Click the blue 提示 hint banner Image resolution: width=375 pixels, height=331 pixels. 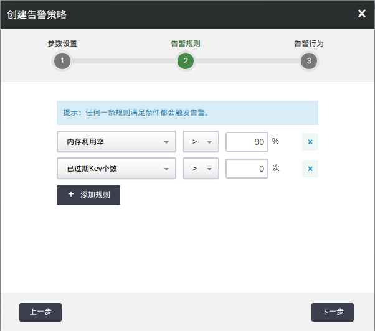point(187,113)
